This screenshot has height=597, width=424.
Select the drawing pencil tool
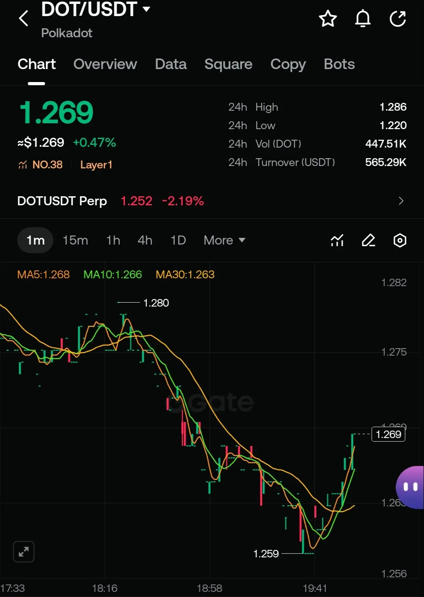point(368,240)
